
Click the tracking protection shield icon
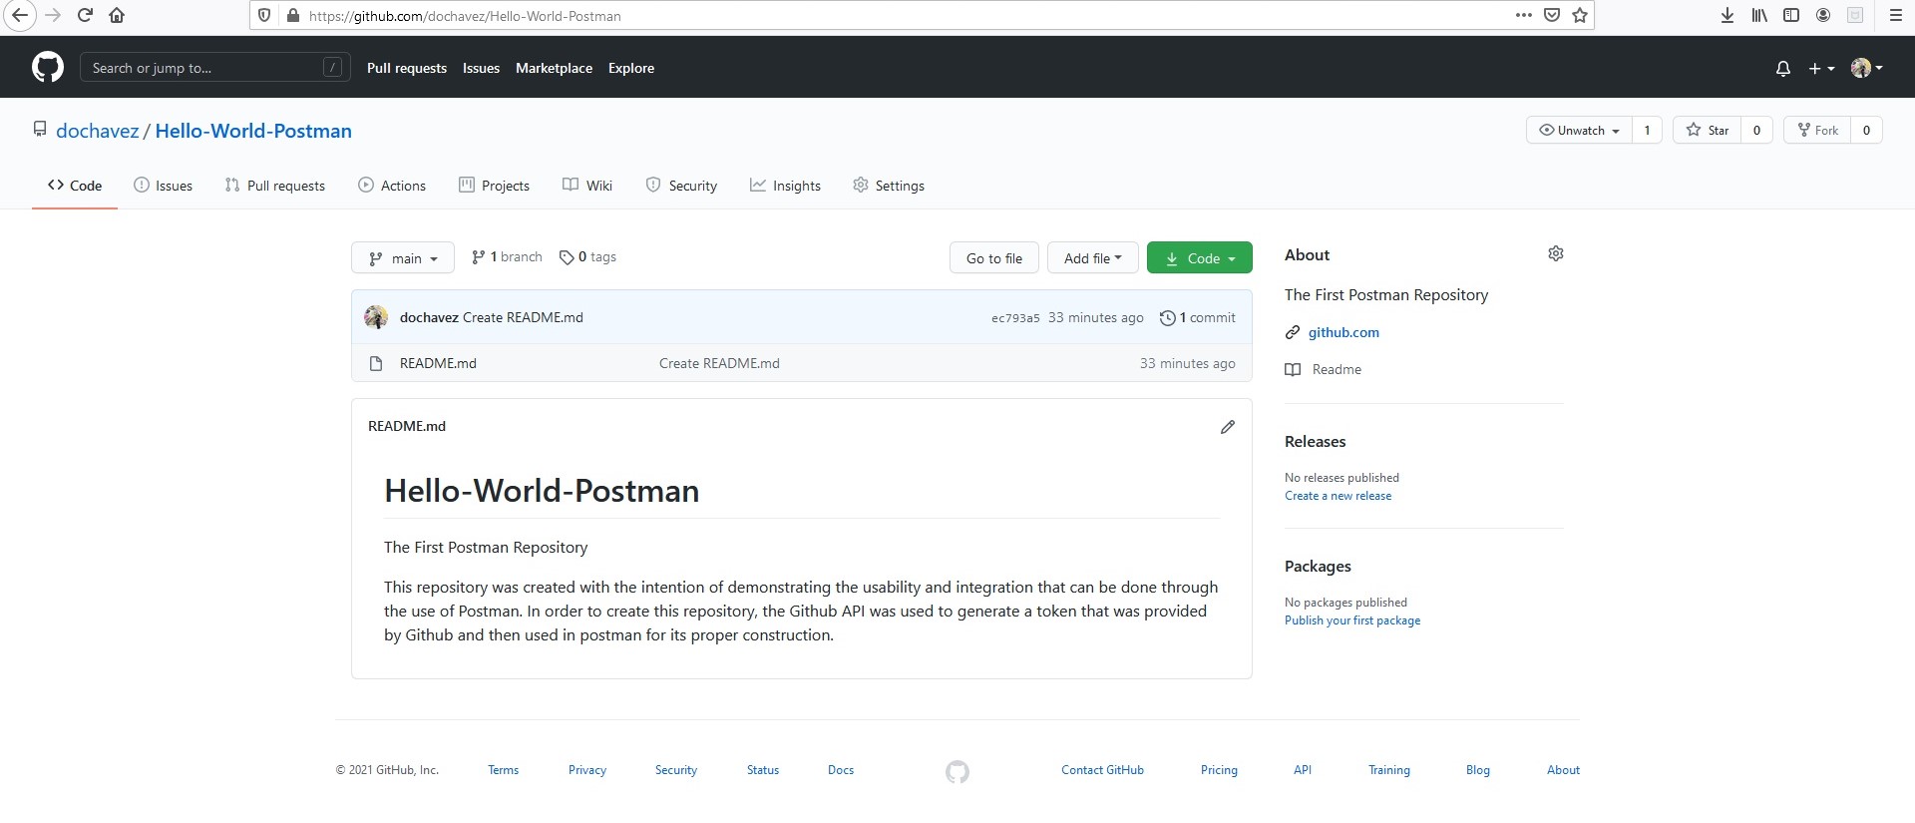click(264, 15)
